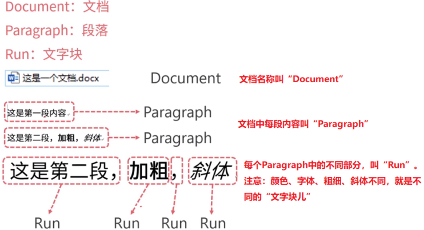Click the italic run text 斜体
424x230 pixels.
click(211, 171)
